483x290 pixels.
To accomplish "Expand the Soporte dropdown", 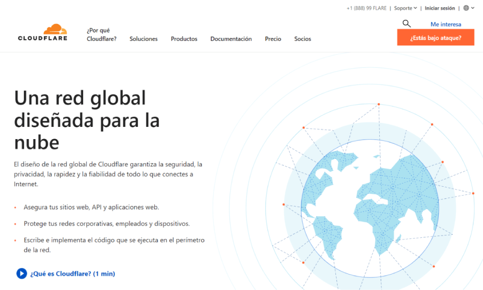I will pos(405,8).
